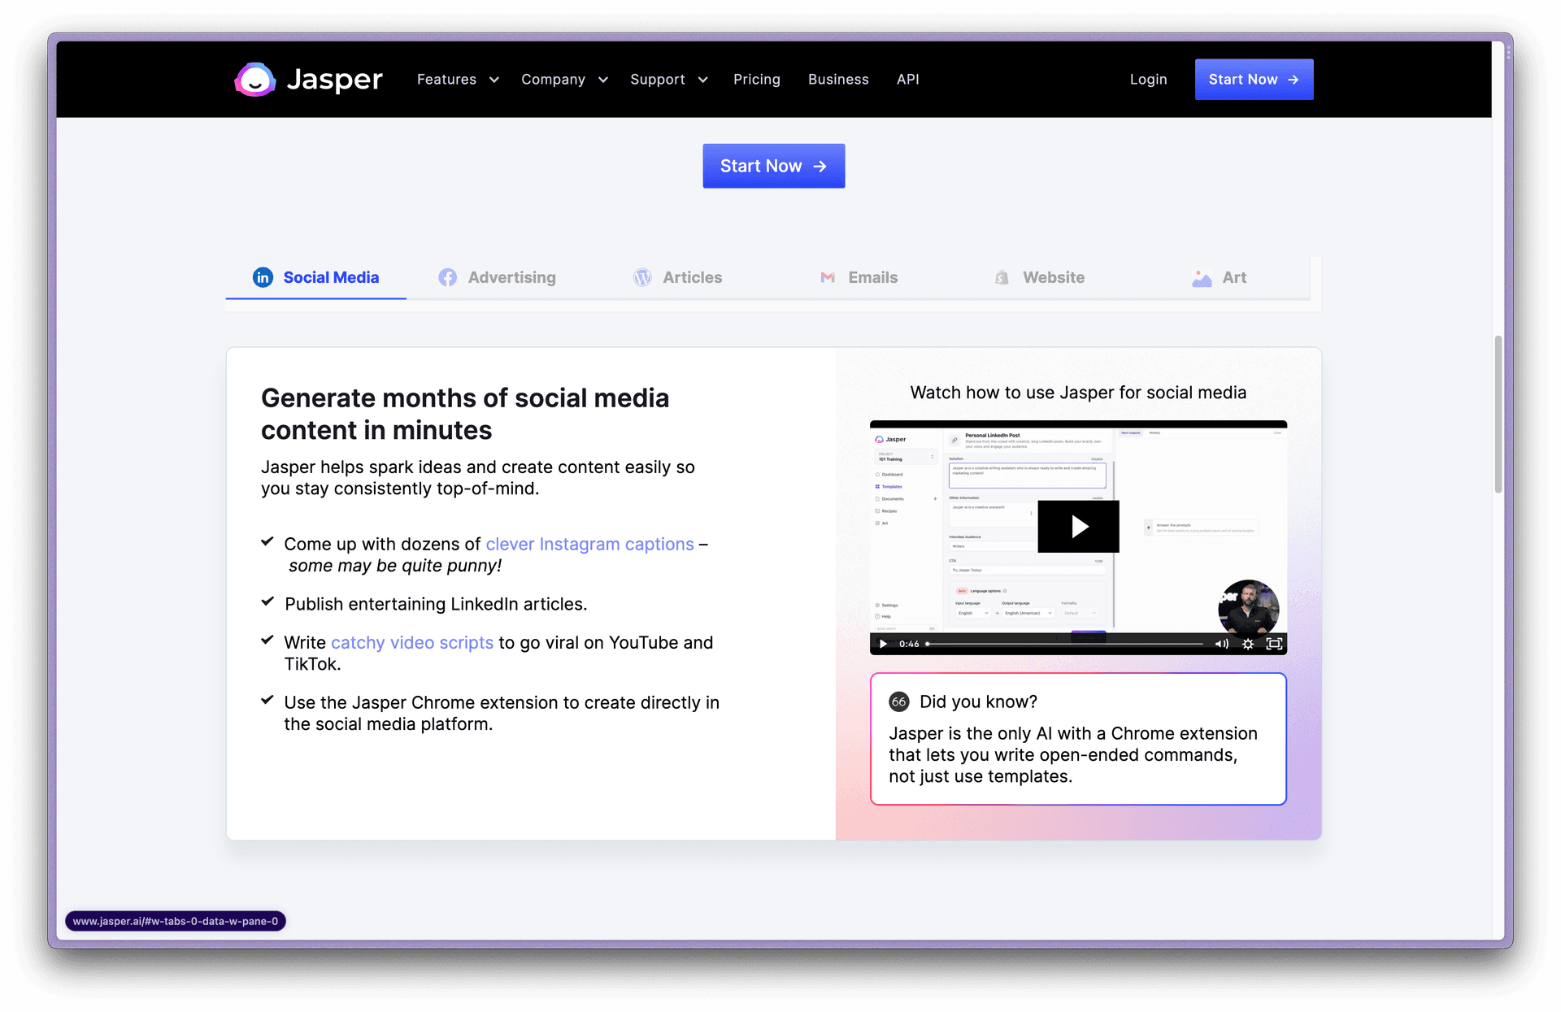Switch to the Articles tab
The width and height of the screenshot is (1561, 1012).
tap(677, 278)
